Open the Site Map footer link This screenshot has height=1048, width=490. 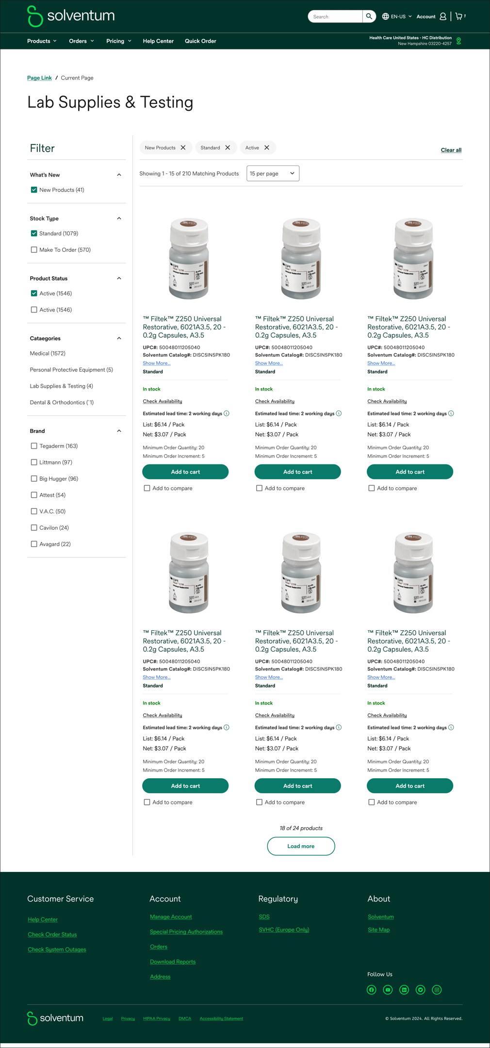tap(379, 930)
